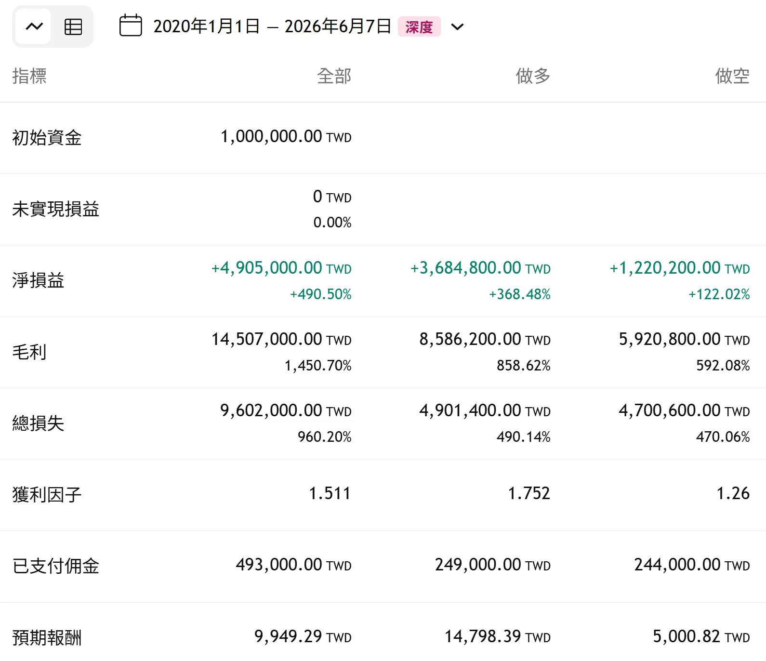This screenshot has height=661, width=766.
Task: Select the 2020年1月1日 — 2026年6月7日 date range
Action: (272, 26)
